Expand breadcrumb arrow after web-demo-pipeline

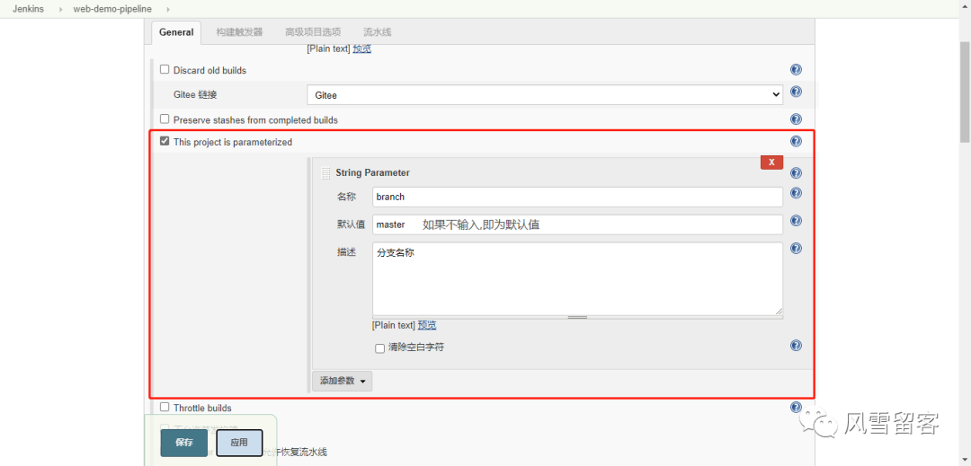click(168, 9)
